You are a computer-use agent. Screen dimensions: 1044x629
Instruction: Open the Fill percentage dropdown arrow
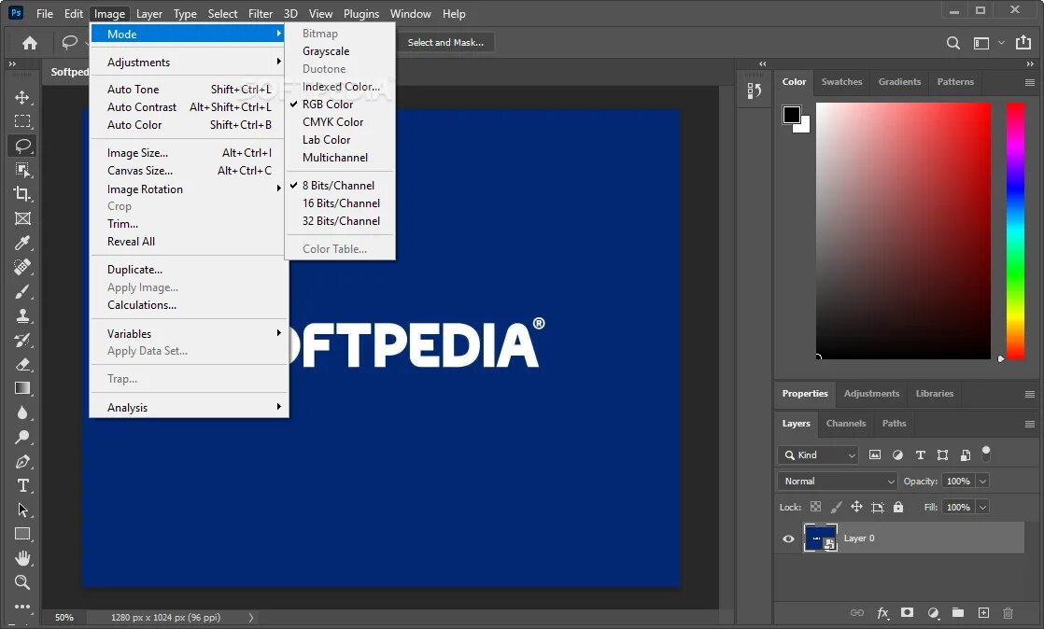982,507
